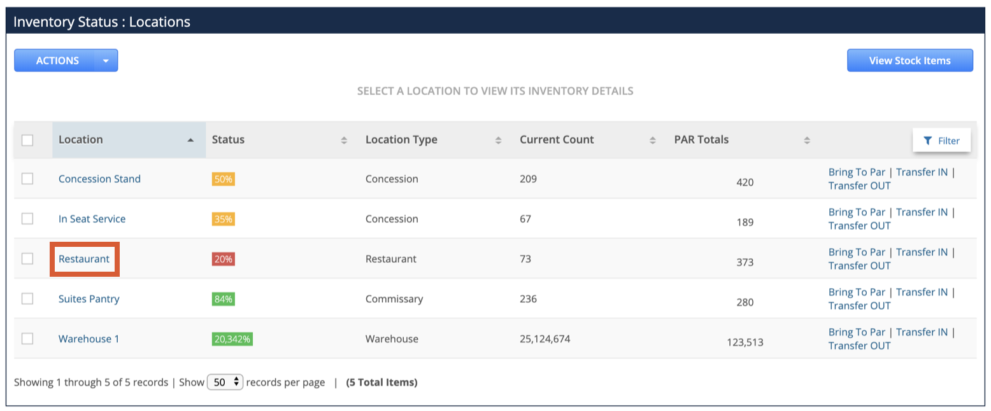Open the records per page selector
Viewport: 991px width, 411px height.
pos(225,382)
